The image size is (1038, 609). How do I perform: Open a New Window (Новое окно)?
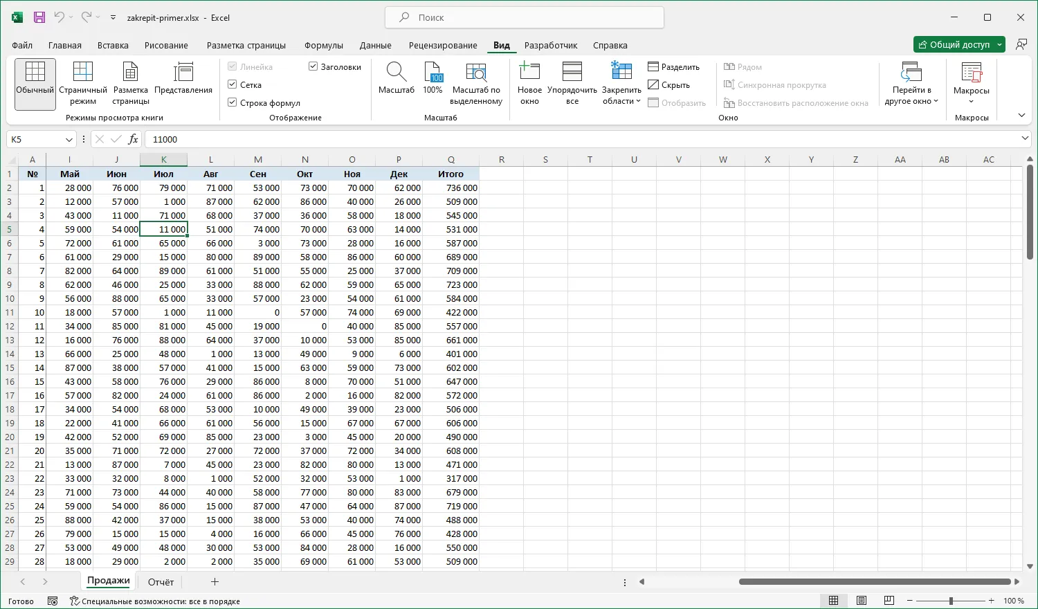click(529, 84)
